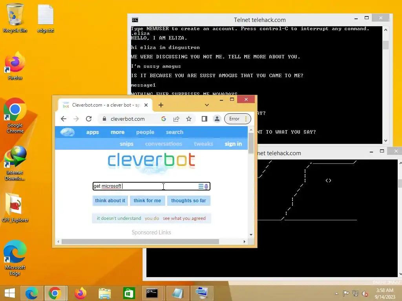Viewport: 402px width, 301px height.
Task: Click the Action Center flag tray icon
Action: [x=346, y=294]
